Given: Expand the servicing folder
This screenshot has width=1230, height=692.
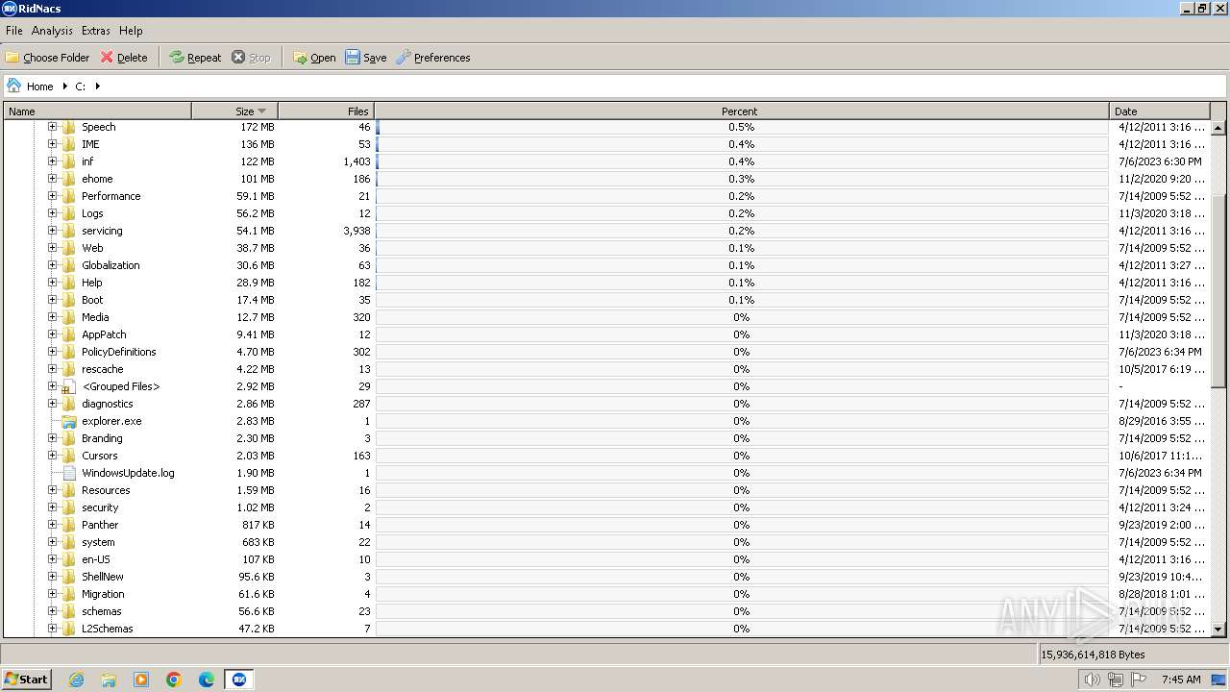Looking at the screenshot, I should coord(52,231).
